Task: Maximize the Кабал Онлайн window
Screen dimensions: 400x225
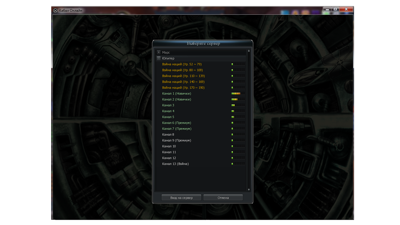Action: click(x=335, y=9)
